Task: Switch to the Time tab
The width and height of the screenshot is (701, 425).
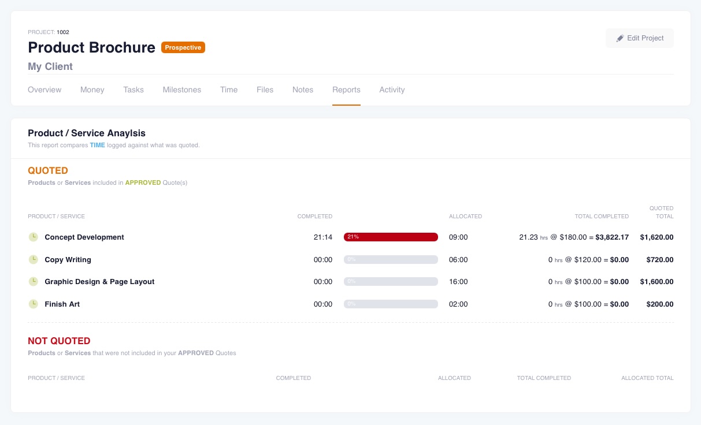Action: click(229, 90)
